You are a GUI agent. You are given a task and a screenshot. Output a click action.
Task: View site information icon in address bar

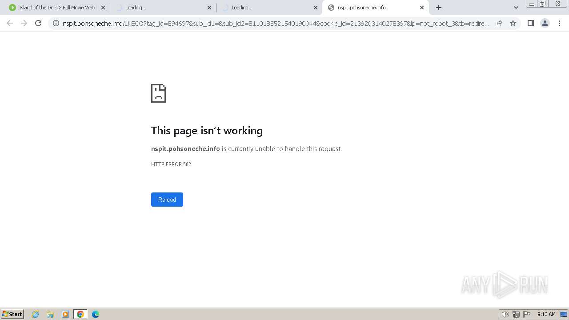click(56, 23)
